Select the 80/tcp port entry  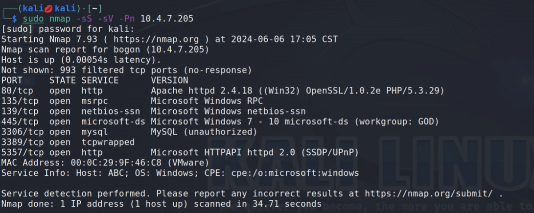point(17,91)
